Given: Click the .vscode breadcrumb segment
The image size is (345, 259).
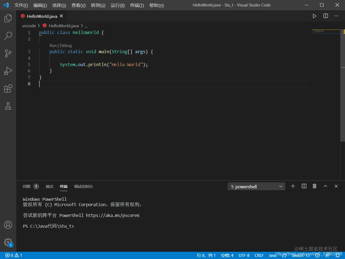Looking at the screenshot, I should point(29,26).
